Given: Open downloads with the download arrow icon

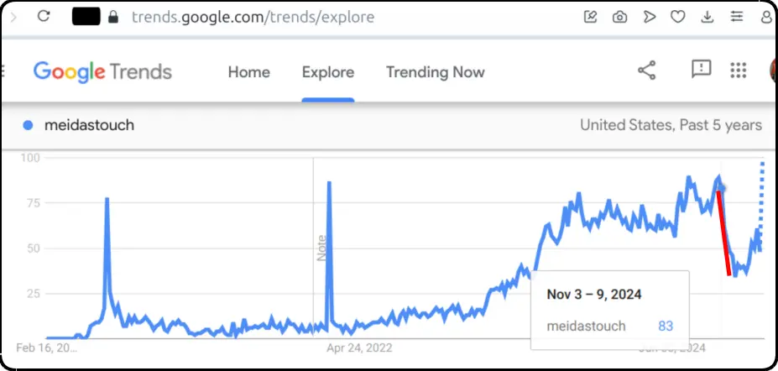Looking at the screenshot, I should pos(707,18).
